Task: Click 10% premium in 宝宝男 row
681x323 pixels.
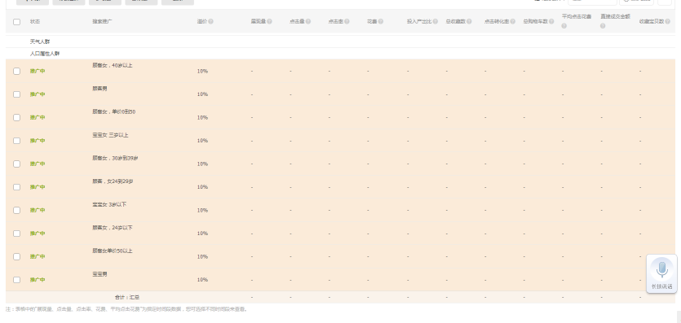Action: tap(202, 280)
